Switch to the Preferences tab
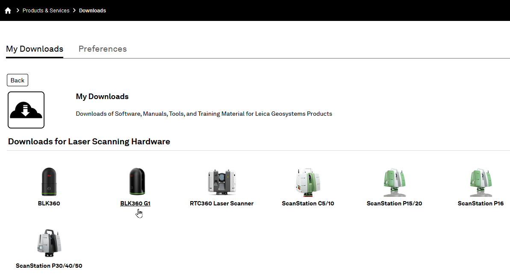The image size is (510, 275). (x=103, y=49)
